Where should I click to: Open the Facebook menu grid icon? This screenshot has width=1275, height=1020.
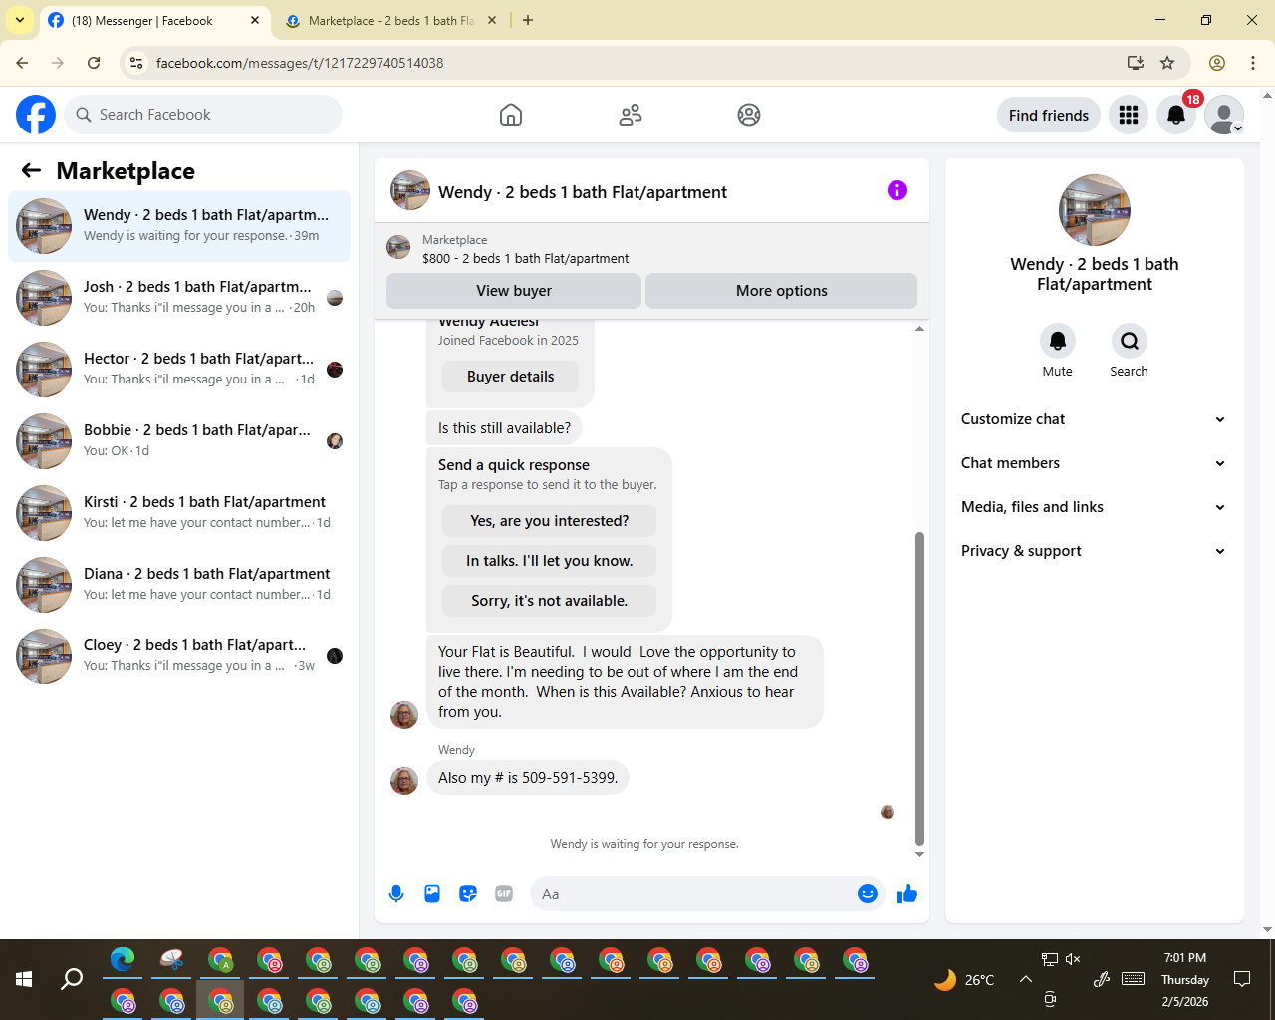(x=1129, y=115)
